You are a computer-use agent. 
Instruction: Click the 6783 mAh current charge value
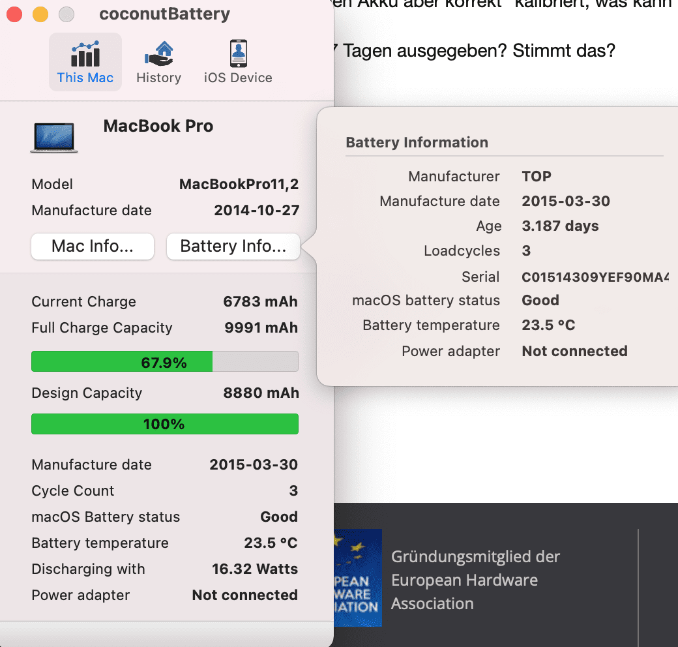(260, 302)
